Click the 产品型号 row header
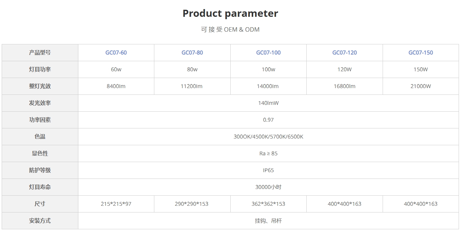Screen dimensions: 462x234 click(x=40, y=53)
